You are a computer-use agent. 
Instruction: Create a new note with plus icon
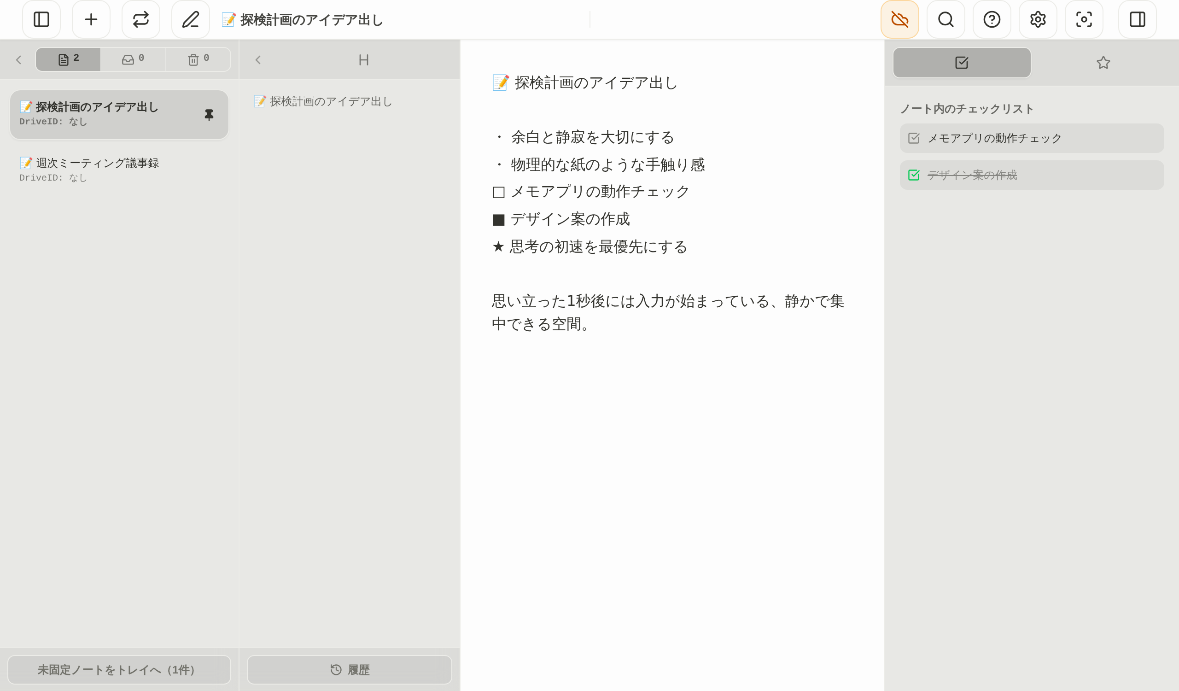(x=91, y=19)
